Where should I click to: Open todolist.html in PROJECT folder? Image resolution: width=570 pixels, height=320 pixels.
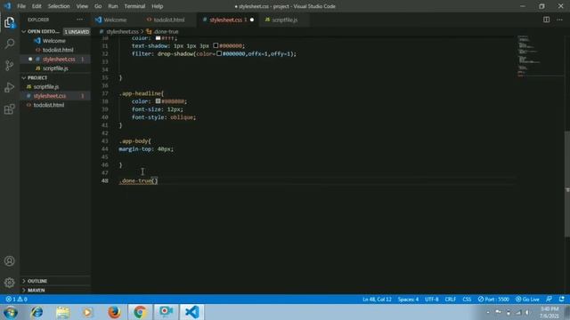coord(49,105)
